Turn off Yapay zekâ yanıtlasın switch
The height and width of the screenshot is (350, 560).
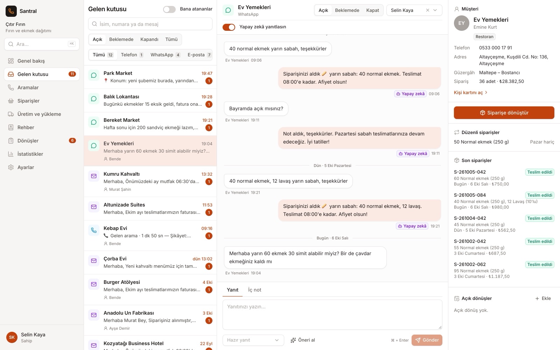click(229, 27)
